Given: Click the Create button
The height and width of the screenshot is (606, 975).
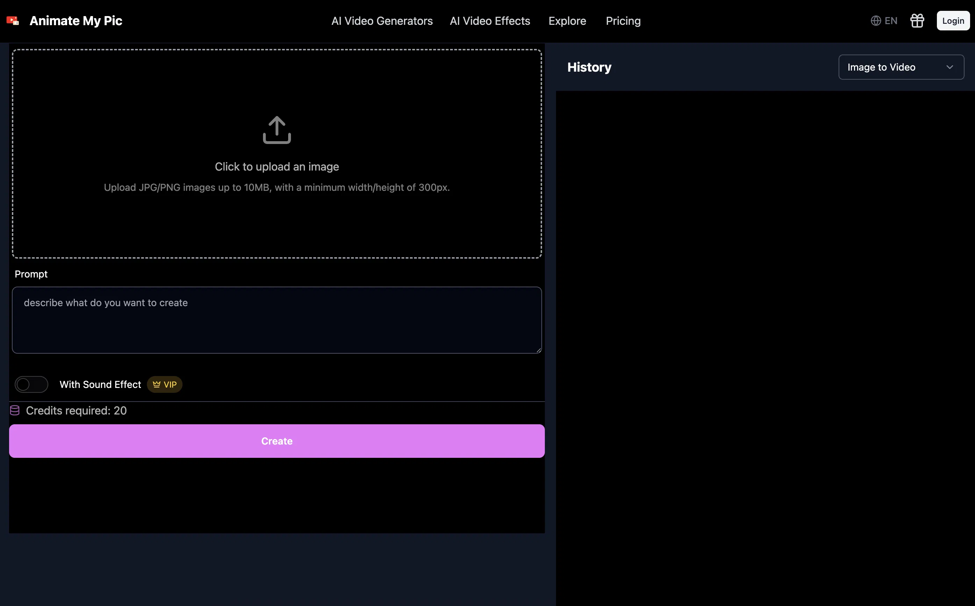Looking at the screenshot, I should pos(277,441).
